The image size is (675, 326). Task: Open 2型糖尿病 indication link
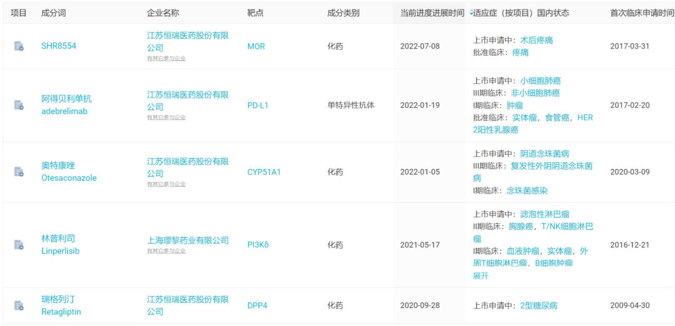539,306
